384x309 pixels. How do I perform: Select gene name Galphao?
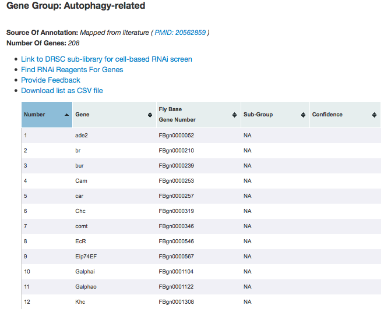86,287
